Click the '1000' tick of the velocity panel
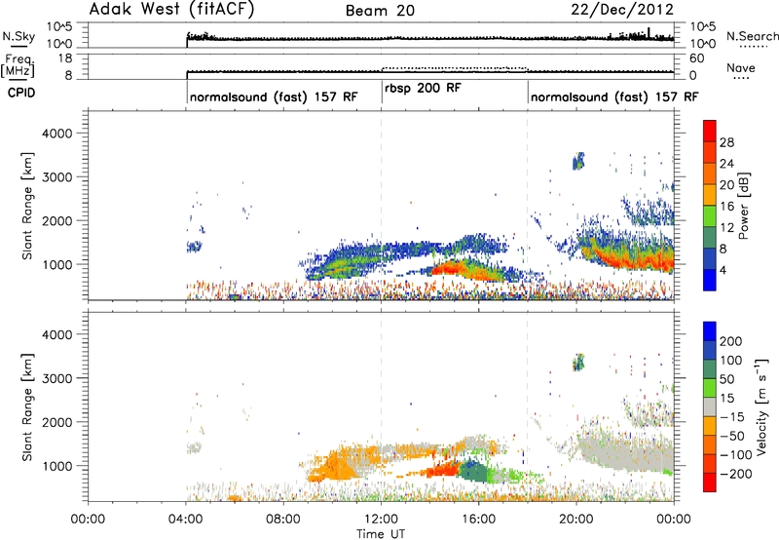Viewport: 779px width, 540px height. pyautogui.click(x=56, y=466)
